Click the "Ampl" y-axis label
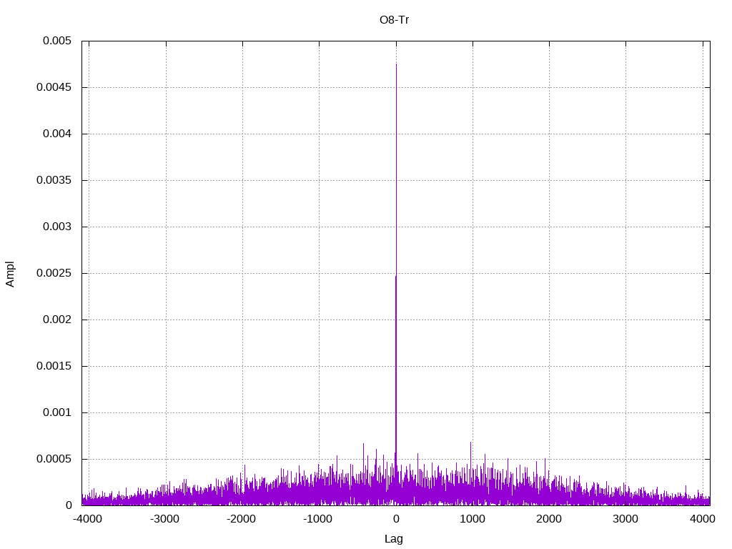 tap(10, 274)
